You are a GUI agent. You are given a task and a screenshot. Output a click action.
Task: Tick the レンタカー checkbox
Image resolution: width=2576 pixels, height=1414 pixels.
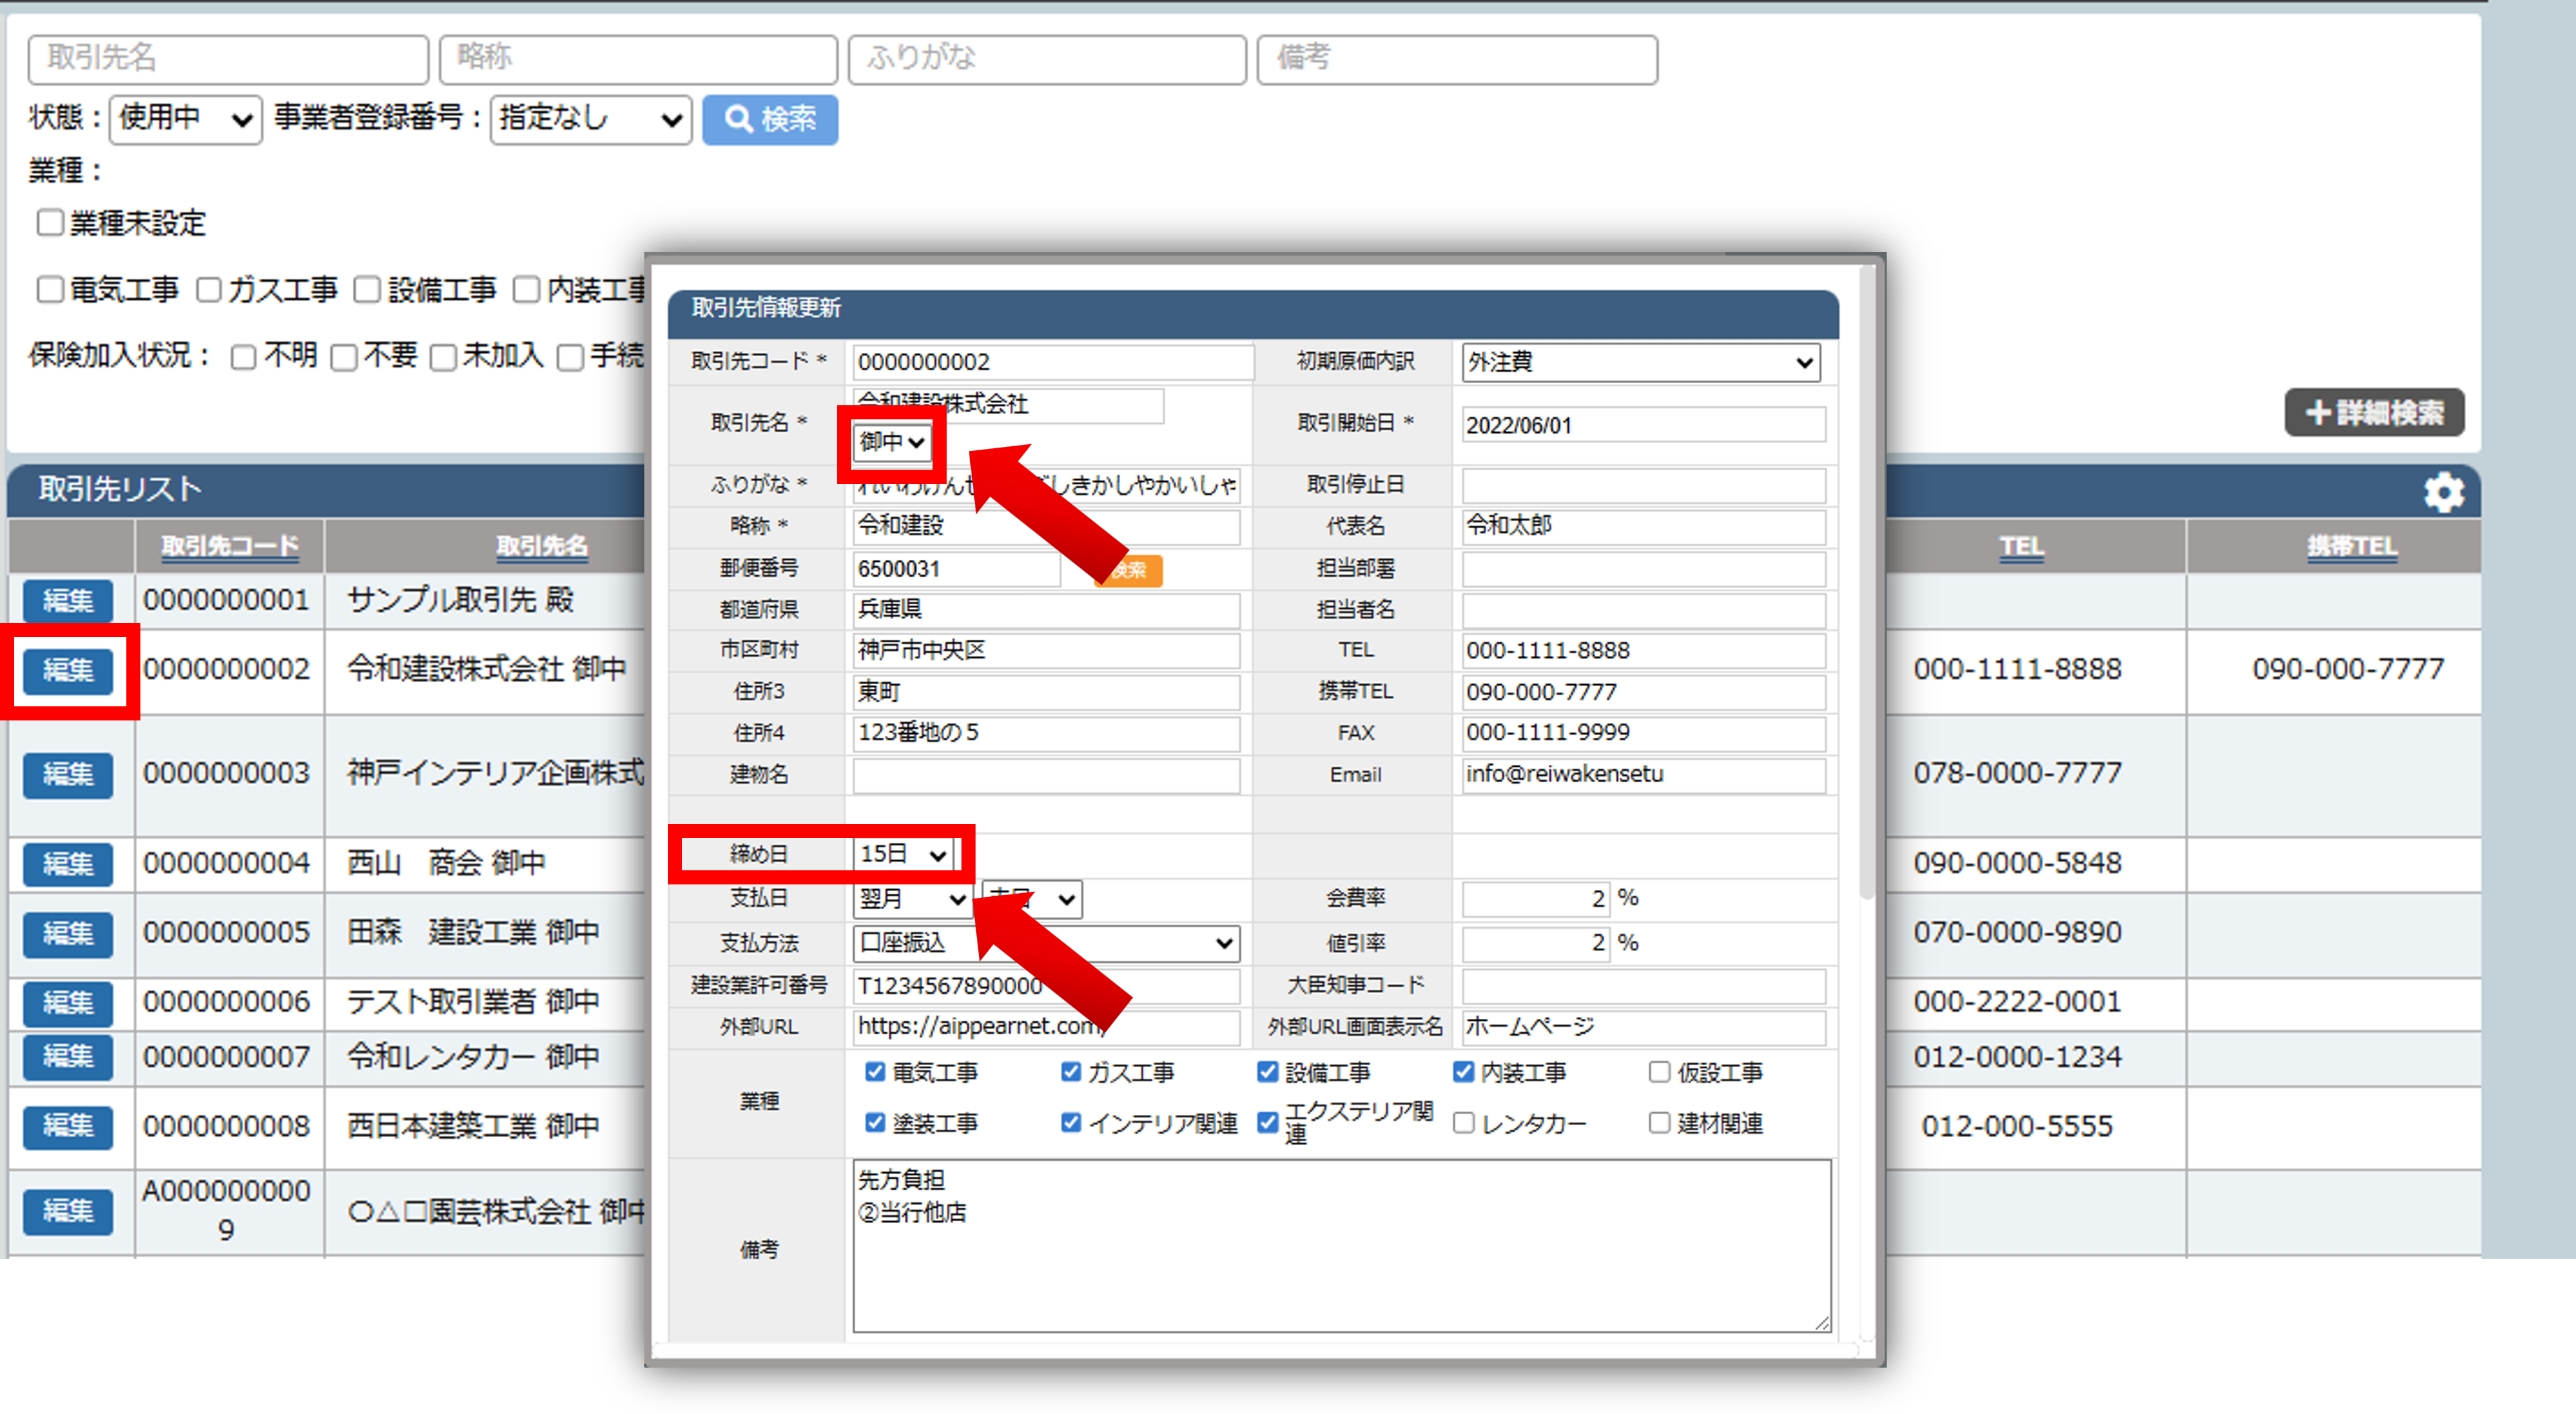click(1463, 1123)
